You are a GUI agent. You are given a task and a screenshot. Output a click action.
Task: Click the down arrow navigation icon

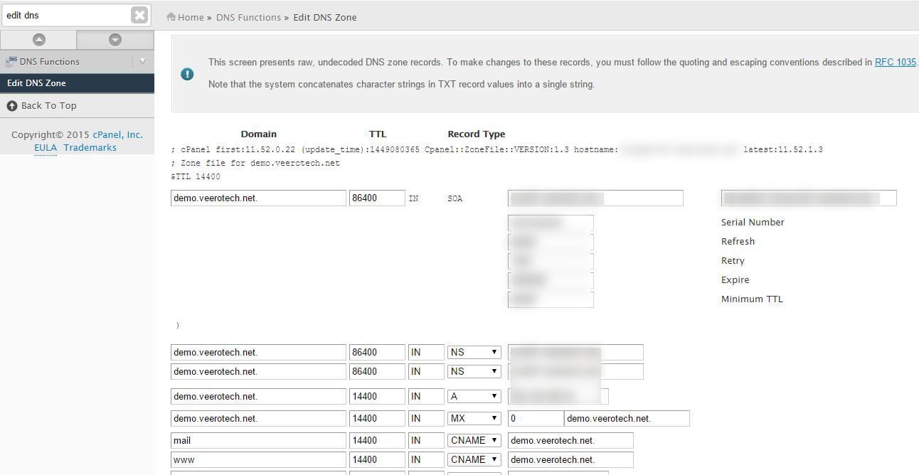115,40
